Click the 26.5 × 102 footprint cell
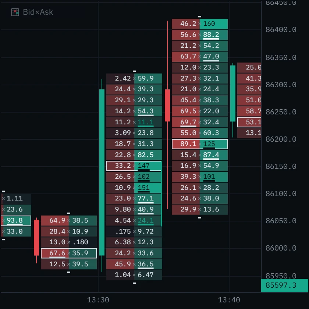 pos(134,177)
